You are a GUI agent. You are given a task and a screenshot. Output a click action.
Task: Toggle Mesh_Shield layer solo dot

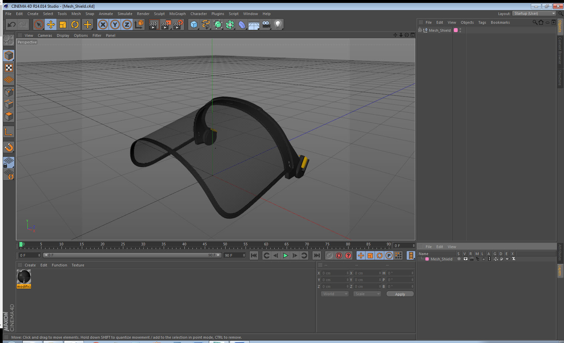459,259
